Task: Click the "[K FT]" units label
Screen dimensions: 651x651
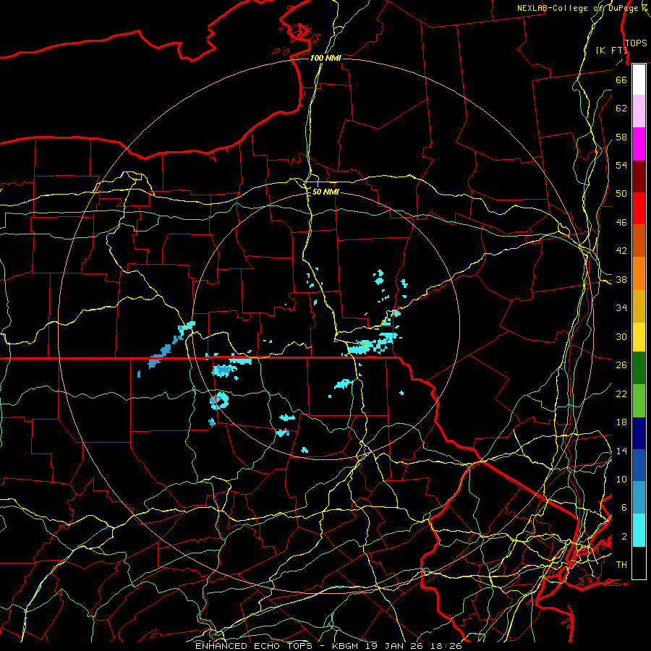Action: click(611, 51)
